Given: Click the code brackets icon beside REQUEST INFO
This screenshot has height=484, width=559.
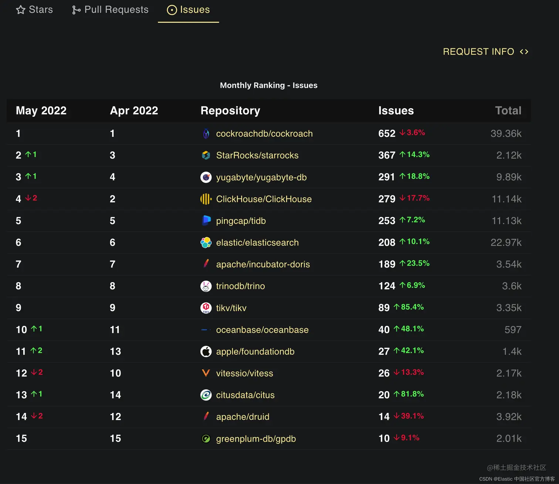Looking at the screenshot, I should (x=524, y=52).
